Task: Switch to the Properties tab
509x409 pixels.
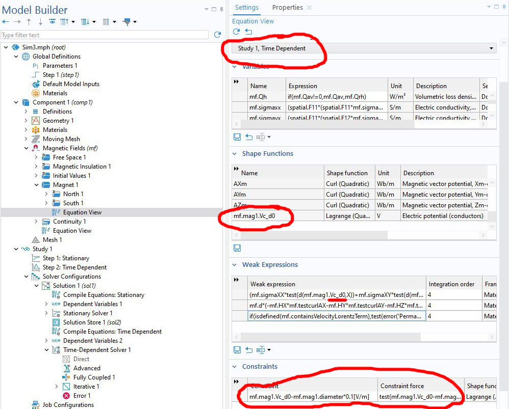Action: pyautogui.click(x=287, y=8)
